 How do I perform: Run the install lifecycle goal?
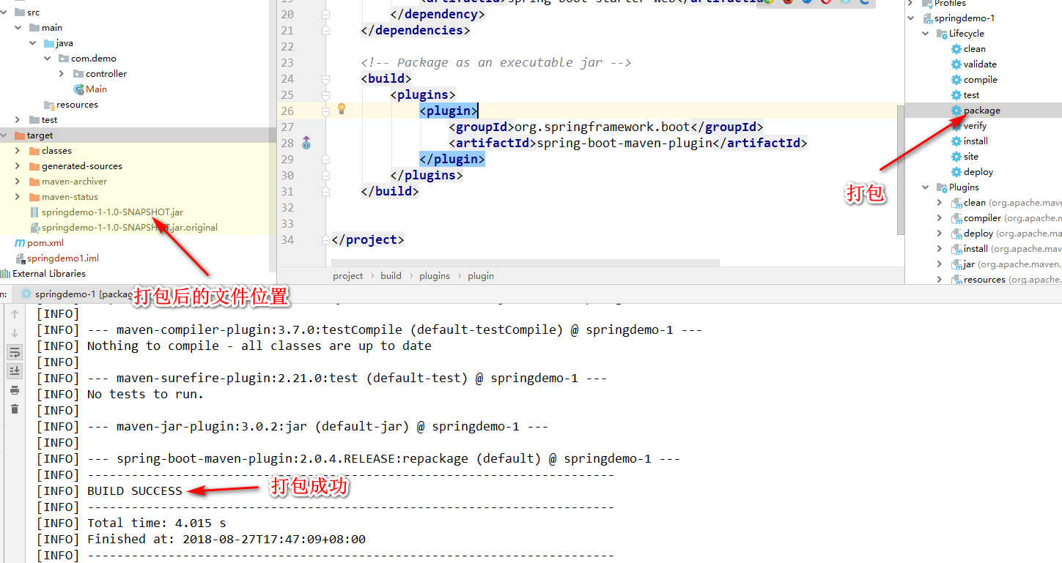pos(976,141)
